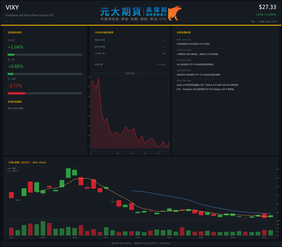
Task: Click the -2.77% one-month performance value
Action: point(15,86)
